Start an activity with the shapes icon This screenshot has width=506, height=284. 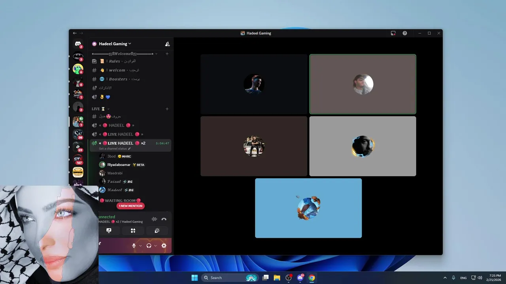(x=133, y=231)
